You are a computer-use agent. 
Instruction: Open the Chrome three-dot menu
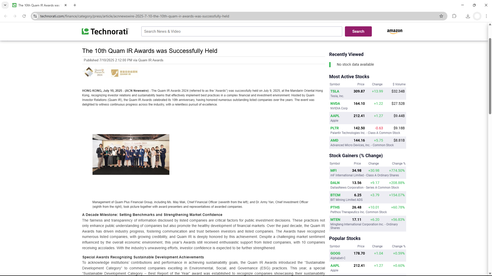point(486,16)
